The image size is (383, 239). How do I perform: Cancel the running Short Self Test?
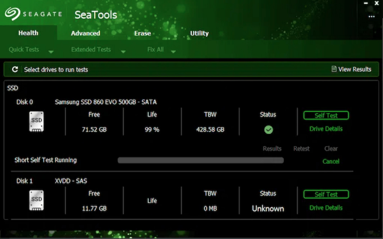pos(331,161)
